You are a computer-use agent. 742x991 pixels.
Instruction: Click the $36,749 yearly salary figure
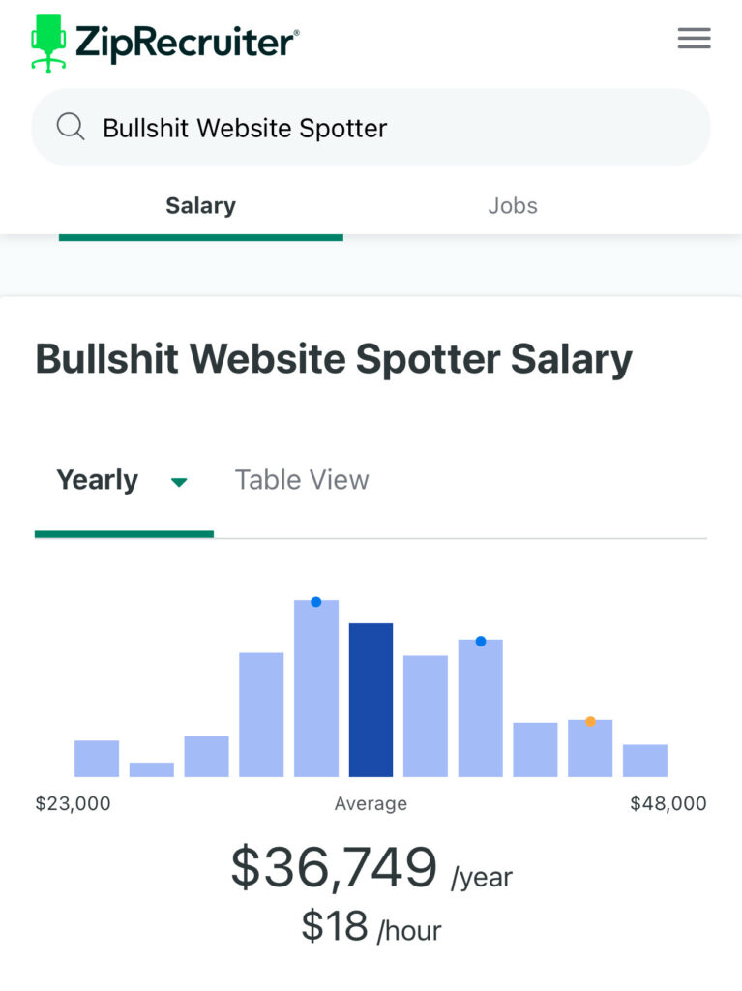pos(334,867)
